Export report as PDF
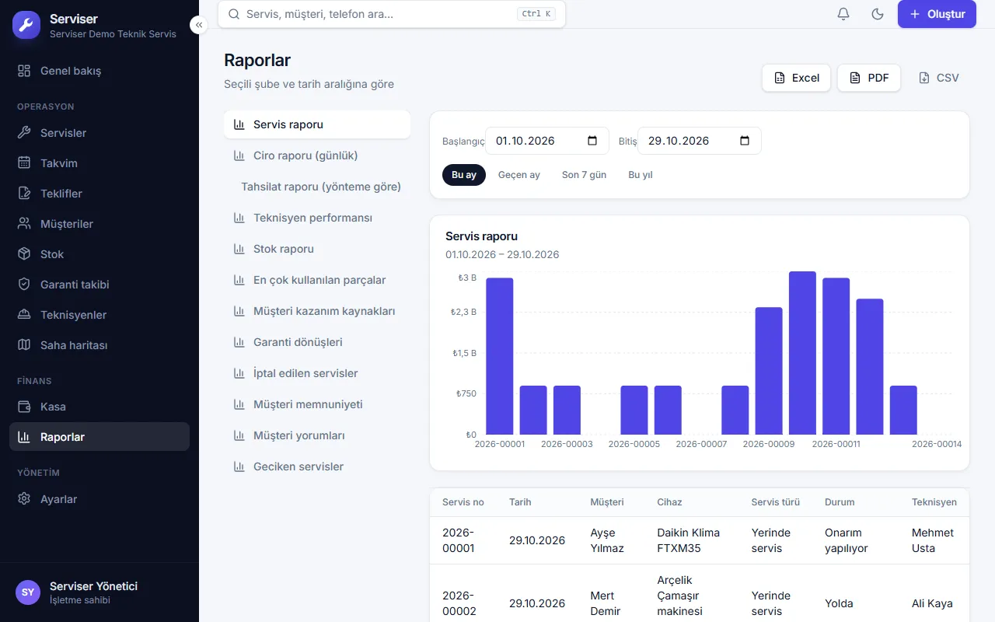The height and width of the screenshot is (622, 995). click(x=869, y=78)
